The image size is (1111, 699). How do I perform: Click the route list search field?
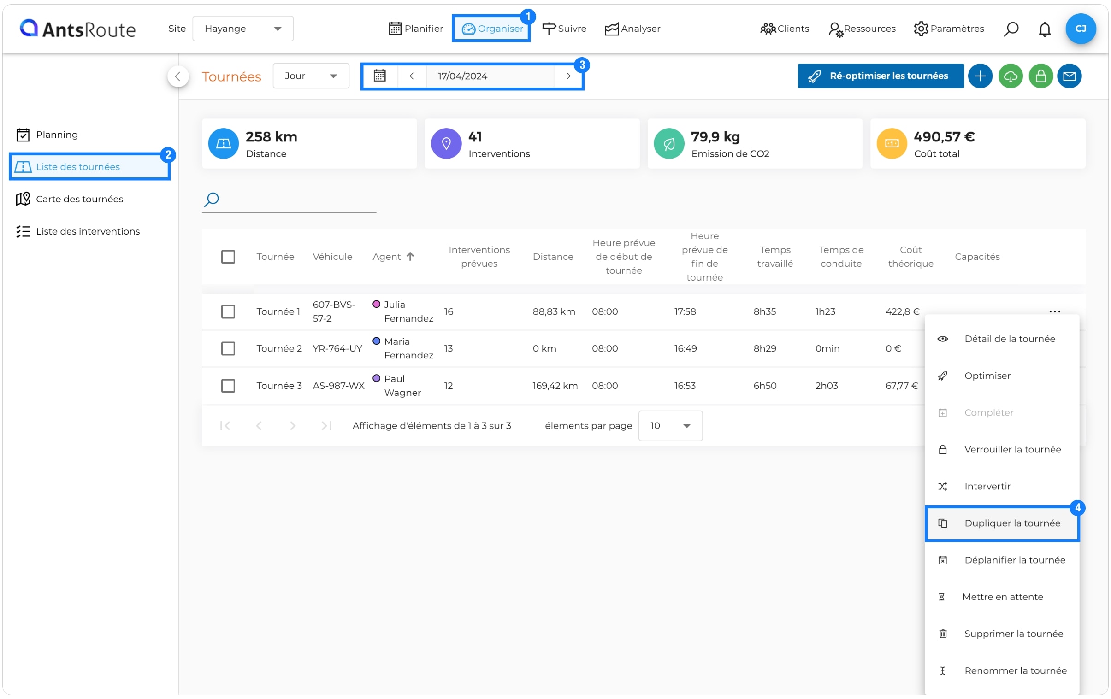[x=290, y=200]
